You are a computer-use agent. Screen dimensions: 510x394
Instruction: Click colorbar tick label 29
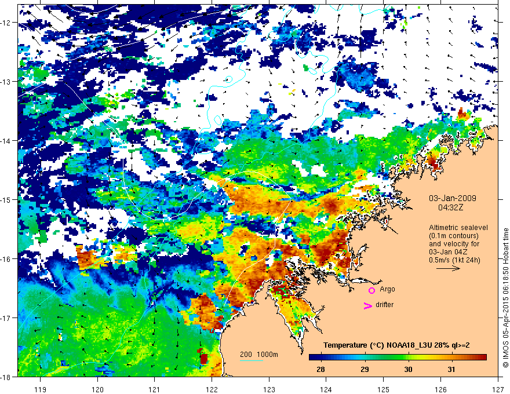point(365,369)
